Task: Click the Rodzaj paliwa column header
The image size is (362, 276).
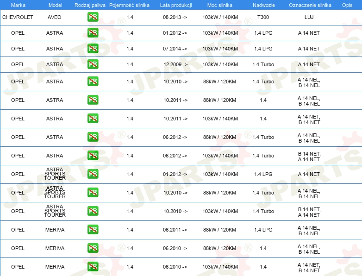Action: coord(90,5)
